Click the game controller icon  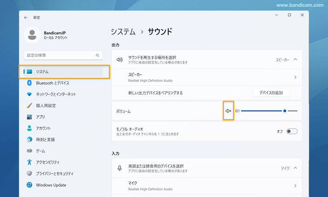pos(29,151)
